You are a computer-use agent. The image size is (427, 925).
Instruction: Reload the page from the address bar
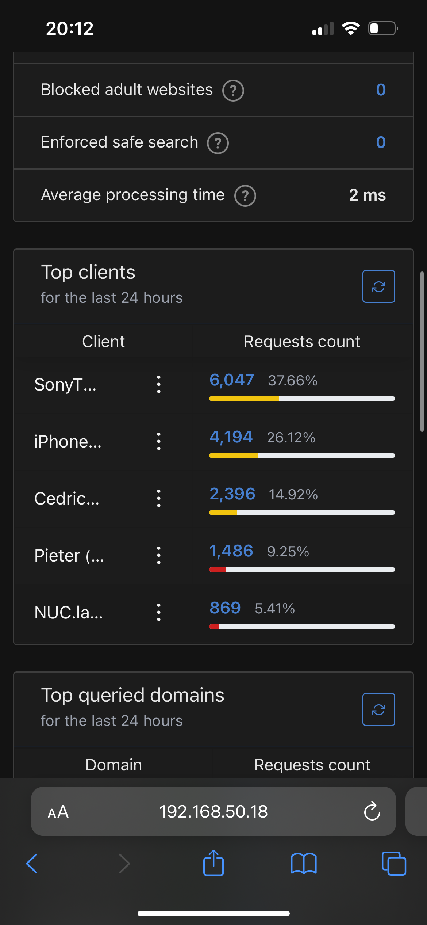coord(372,812)
